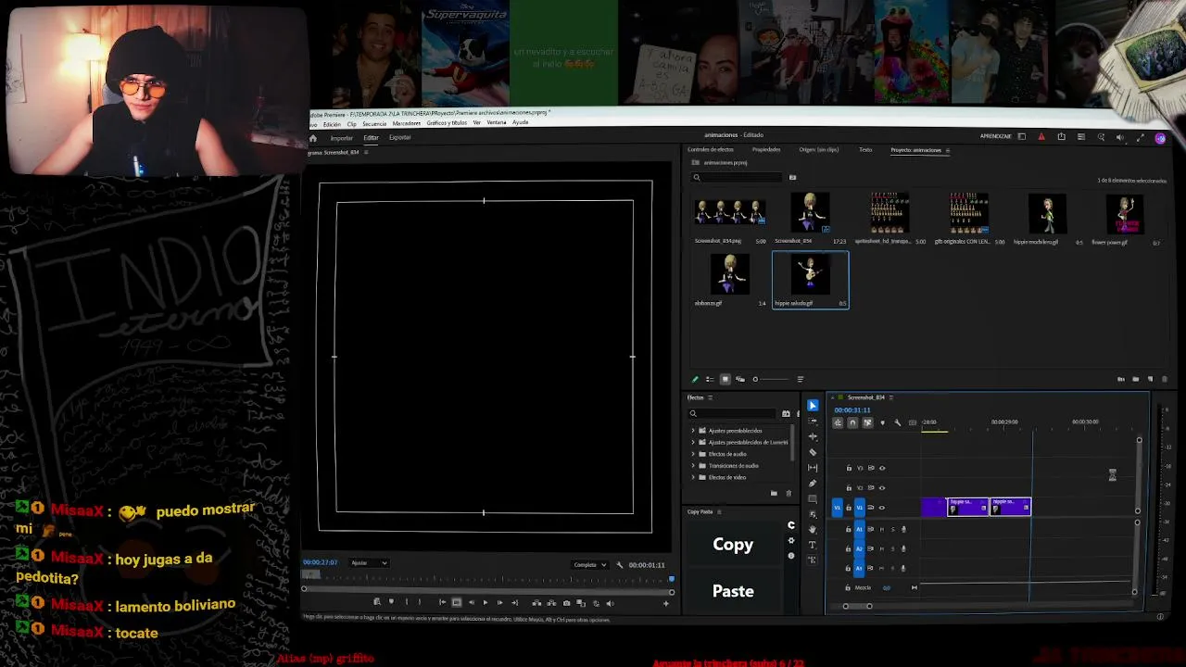Choose the Pen tool
This screenshot has height=667, width=1186.
pos(813,483)
